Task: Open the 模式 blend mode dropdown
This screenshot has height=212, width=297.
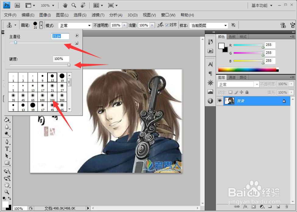Action: click(x=75, y=25)
